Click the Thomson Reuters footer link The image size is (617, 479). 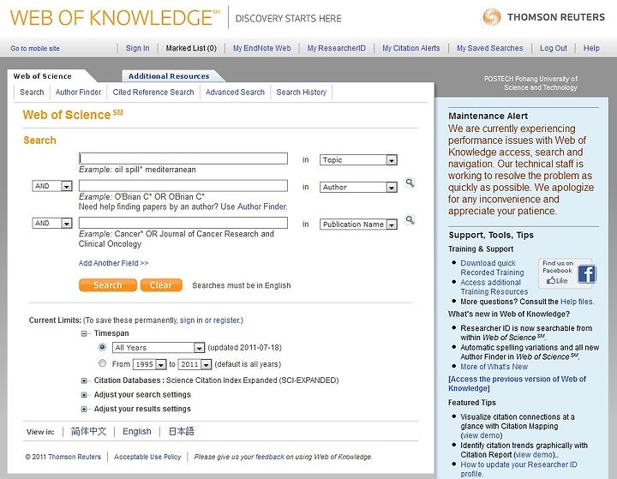75,457
